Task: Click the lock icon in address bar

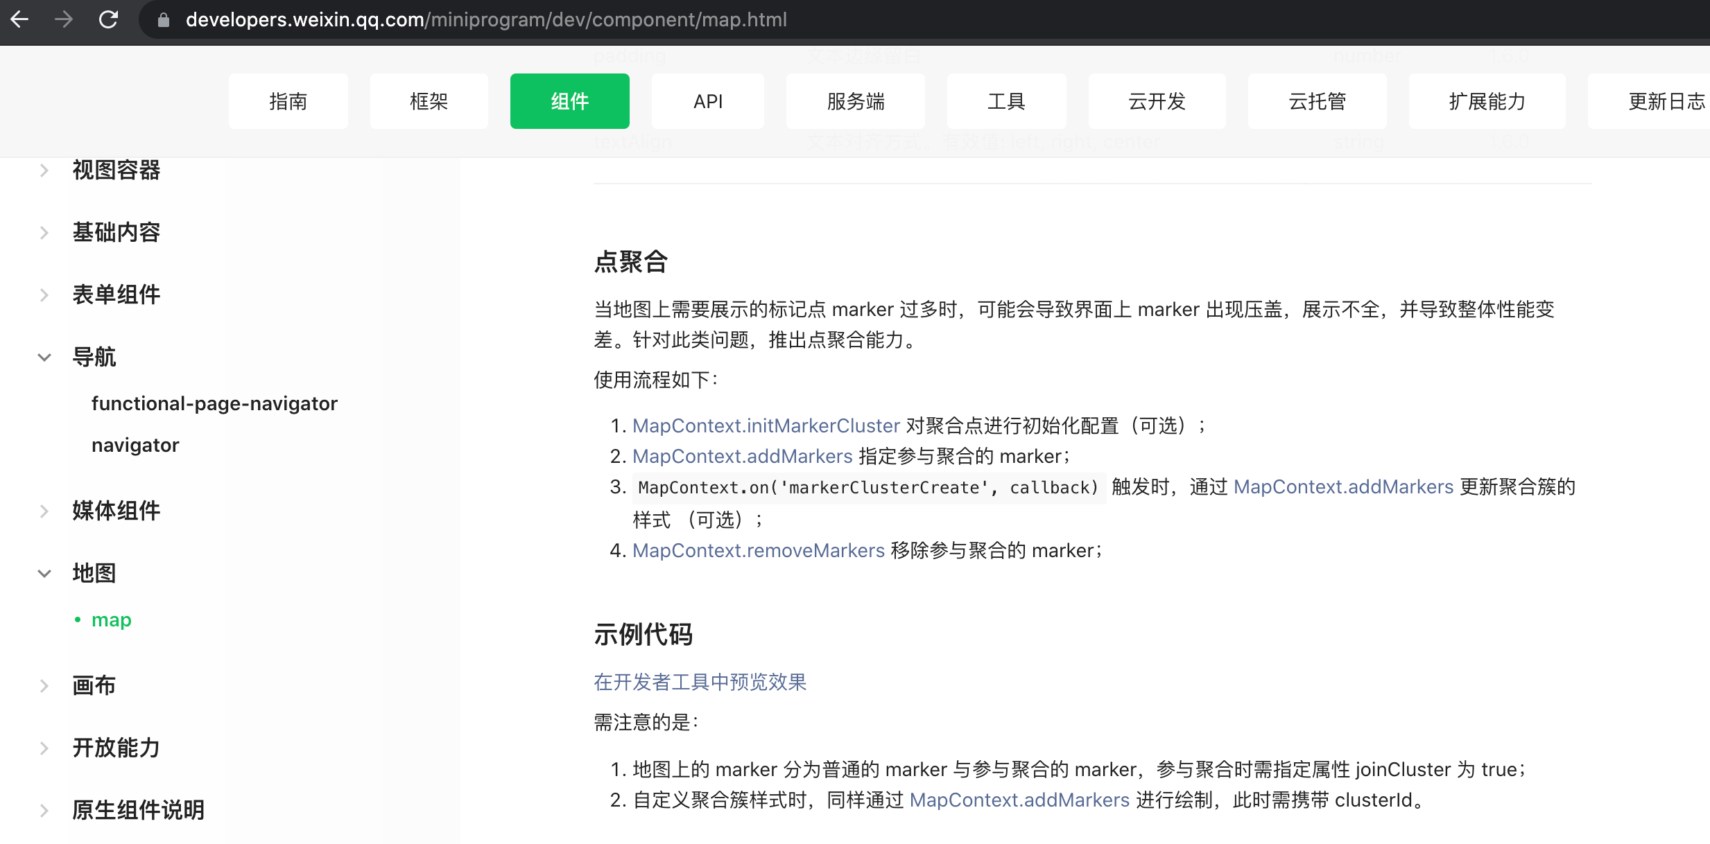Action: [164, 20]
